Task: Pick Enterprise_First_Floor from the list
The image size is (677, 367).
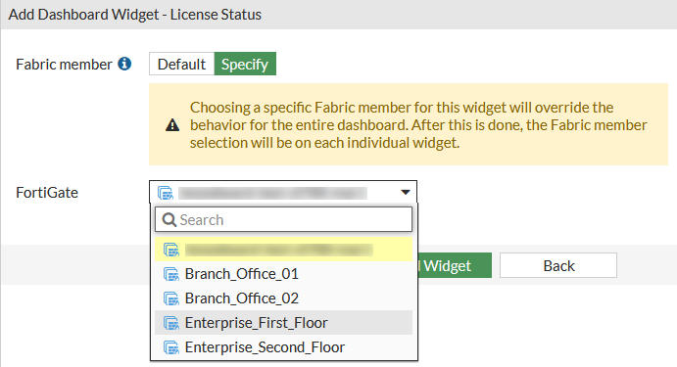Action: [x=284, y=323]
